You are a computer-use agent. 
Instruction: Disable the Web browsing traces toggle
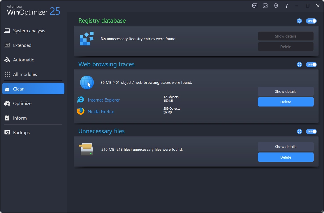(x=311, y=65)
